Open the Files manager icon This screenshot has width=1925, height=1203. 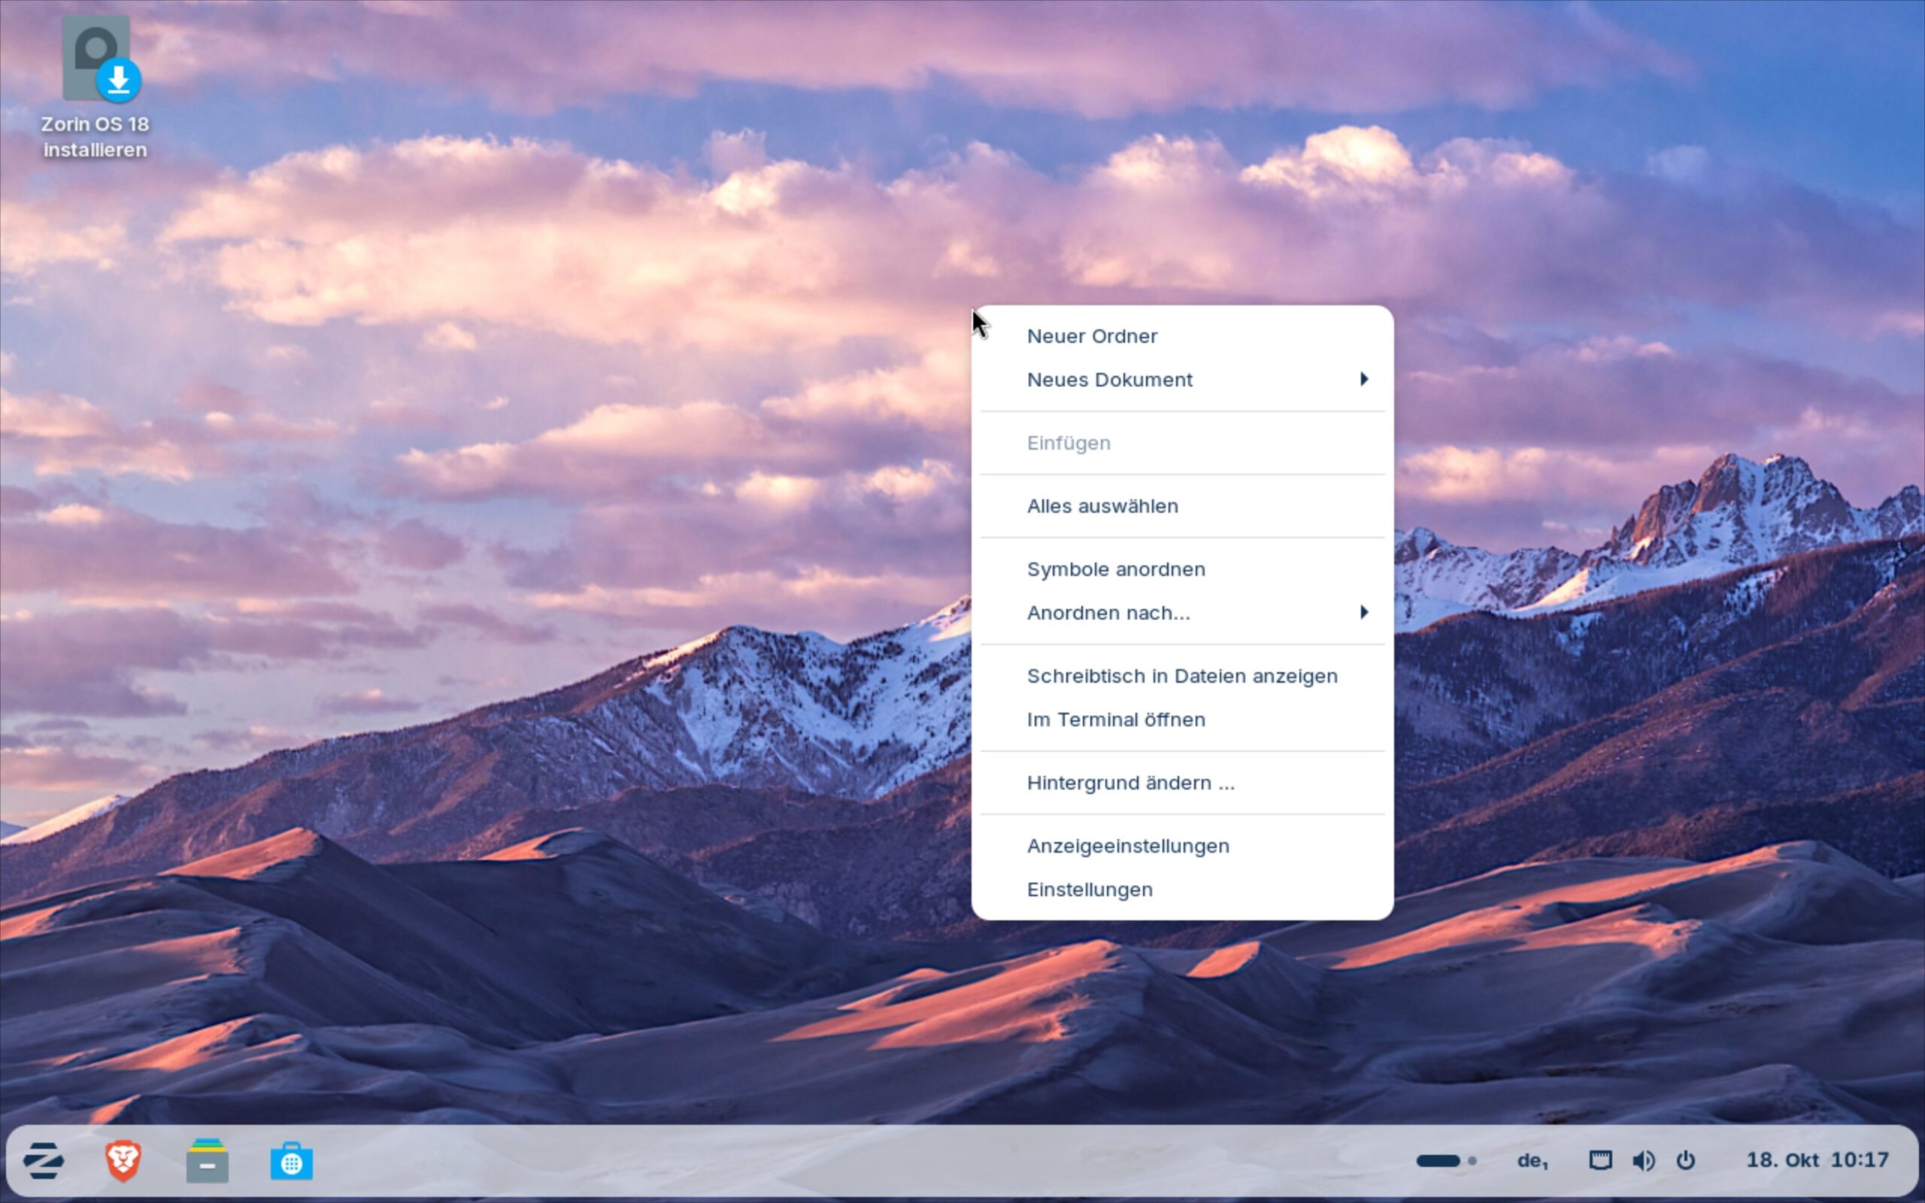tap(208, 1161)
